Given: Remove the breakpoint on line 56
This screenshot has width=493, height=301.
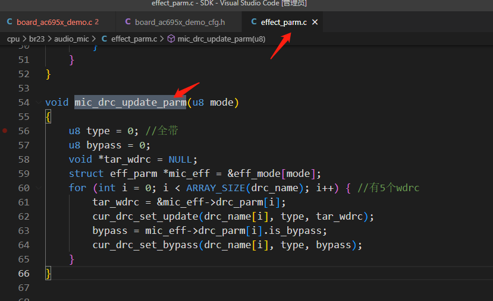Looking at the screenshot, I should (5, 131).
